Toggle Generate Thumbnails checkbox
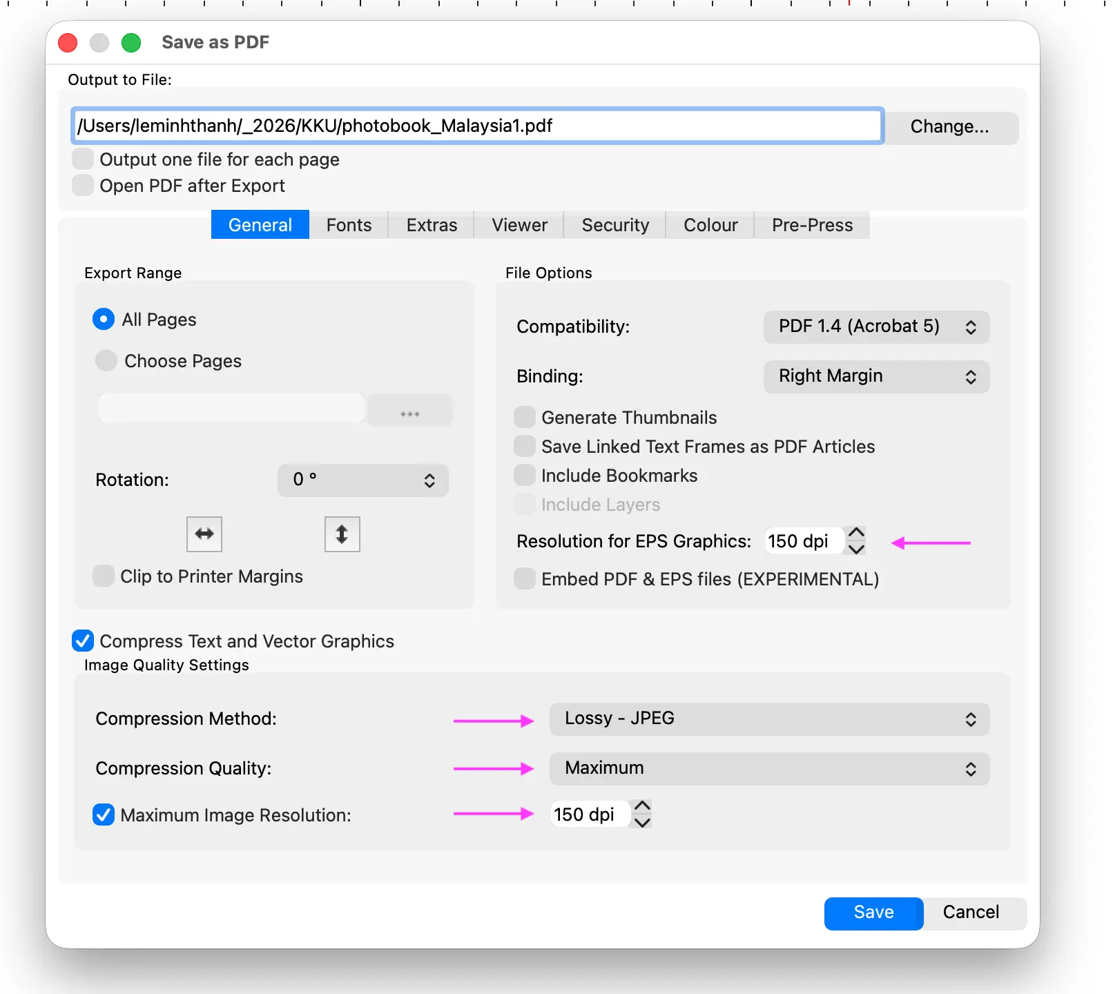1113x994 pixels. tap(525, 417)
